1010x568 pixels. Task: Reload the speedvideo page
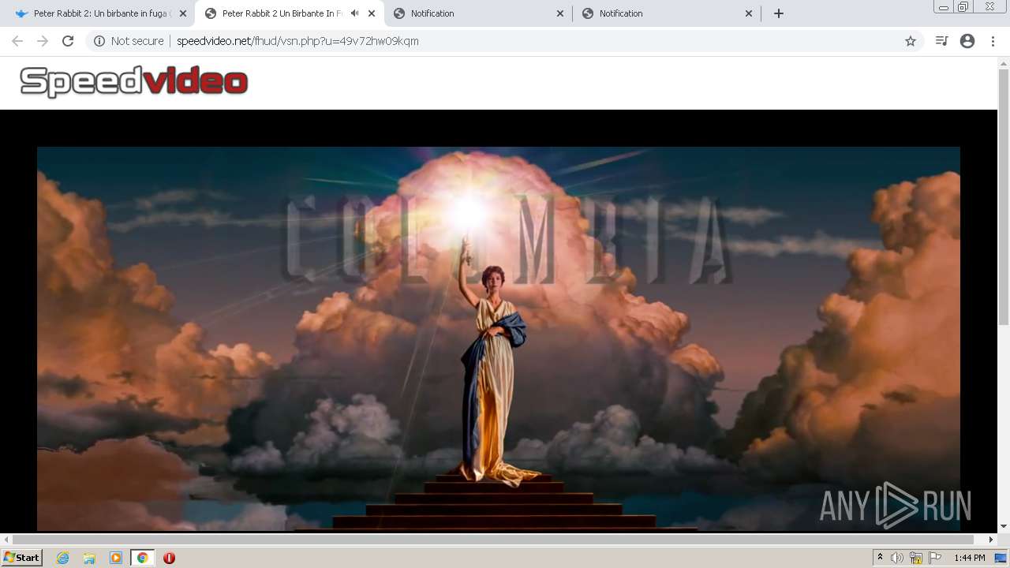coord(68,41)
